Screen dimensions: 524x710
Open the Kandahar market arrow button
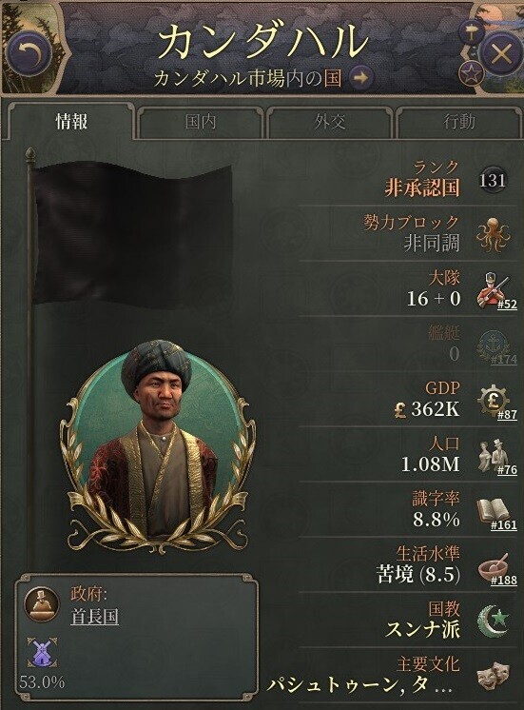point(361,78)
